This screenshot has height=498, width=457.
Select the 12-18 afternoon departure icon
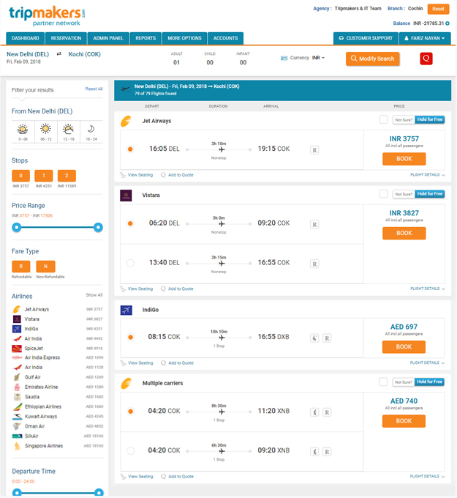(x=68, y=129)
